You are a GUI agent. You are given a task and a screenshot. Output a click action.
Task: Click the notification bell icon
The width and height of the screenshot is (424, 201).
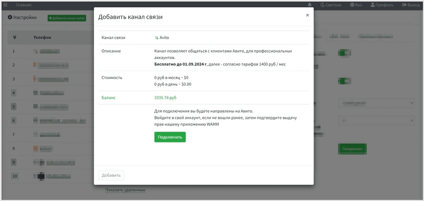coord(310,5)
